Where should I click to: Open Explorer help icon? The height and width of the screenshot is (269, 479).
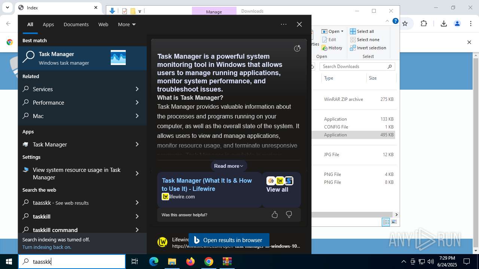pos(396,21)
